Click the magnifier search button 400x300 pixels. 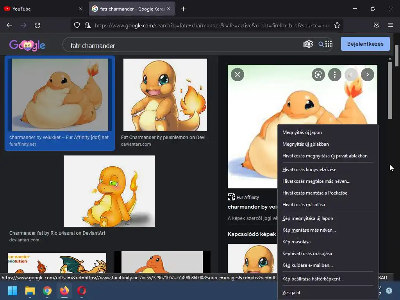321,45
